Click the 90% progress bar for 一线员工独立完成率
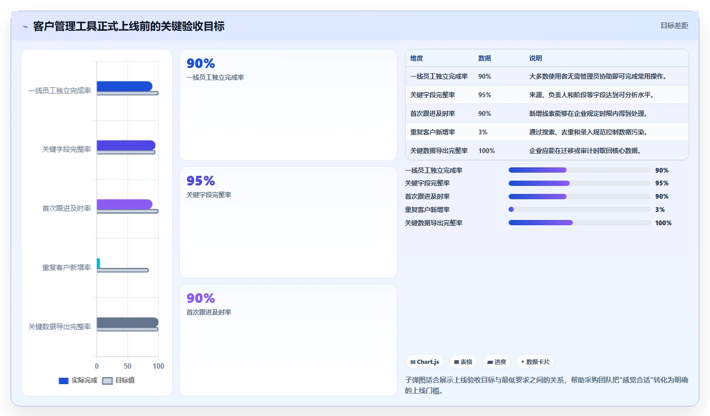 pyautogui.click(x=580, y=170)
